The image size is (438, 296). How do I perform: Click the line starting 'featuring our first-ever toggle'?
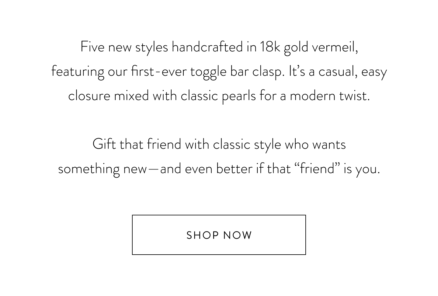pyautogui.click(x=219, y=72)
